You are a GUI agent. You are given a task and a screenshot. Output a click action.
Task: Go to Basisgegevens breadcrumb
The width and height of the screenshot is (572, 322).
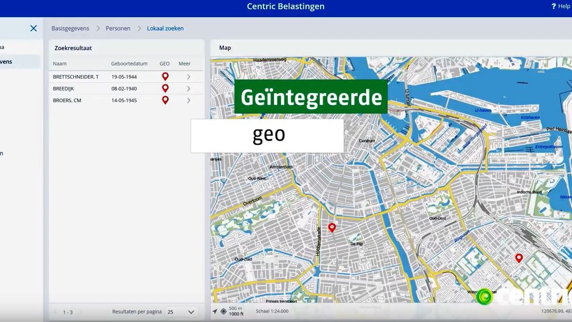(70, 28)
